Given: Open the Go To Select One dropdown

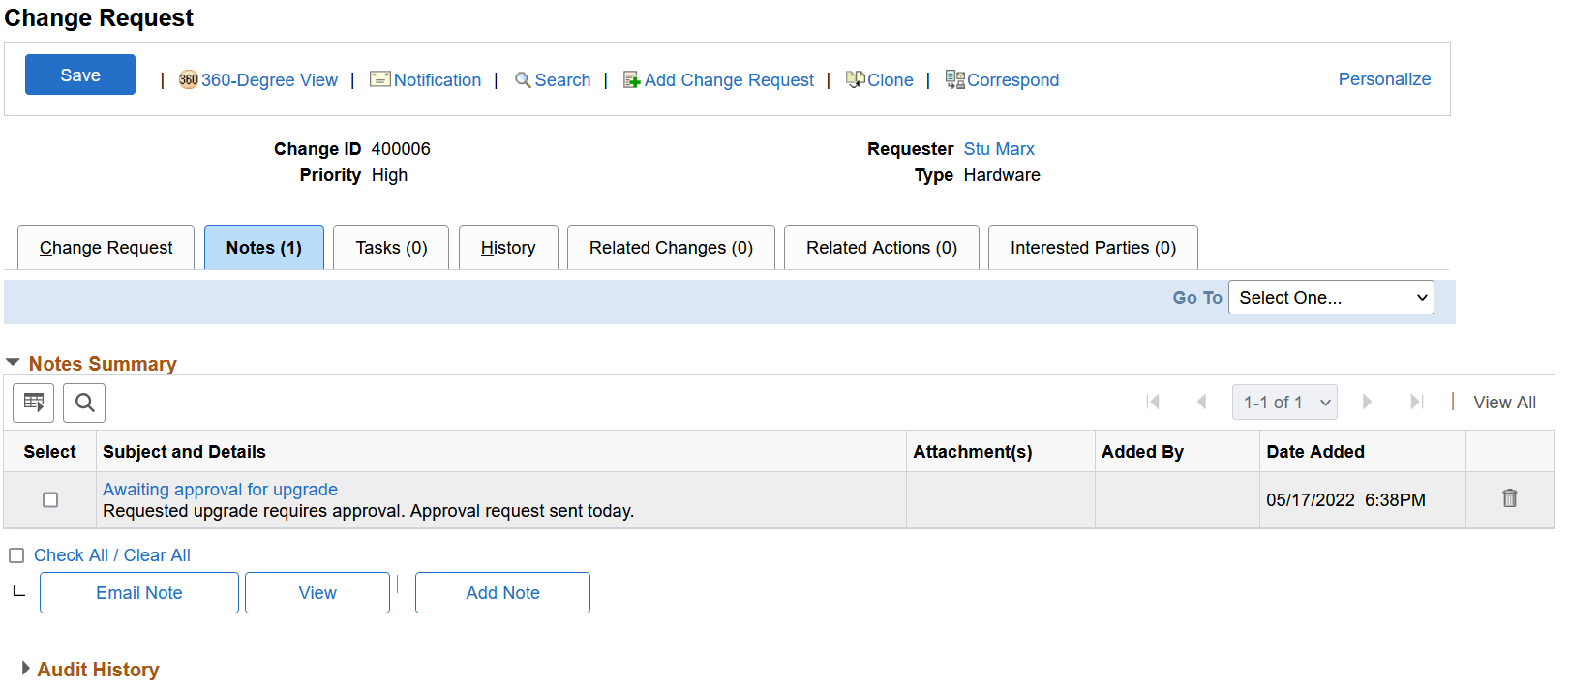Looking at the screenshot, I should point(1330,298).
